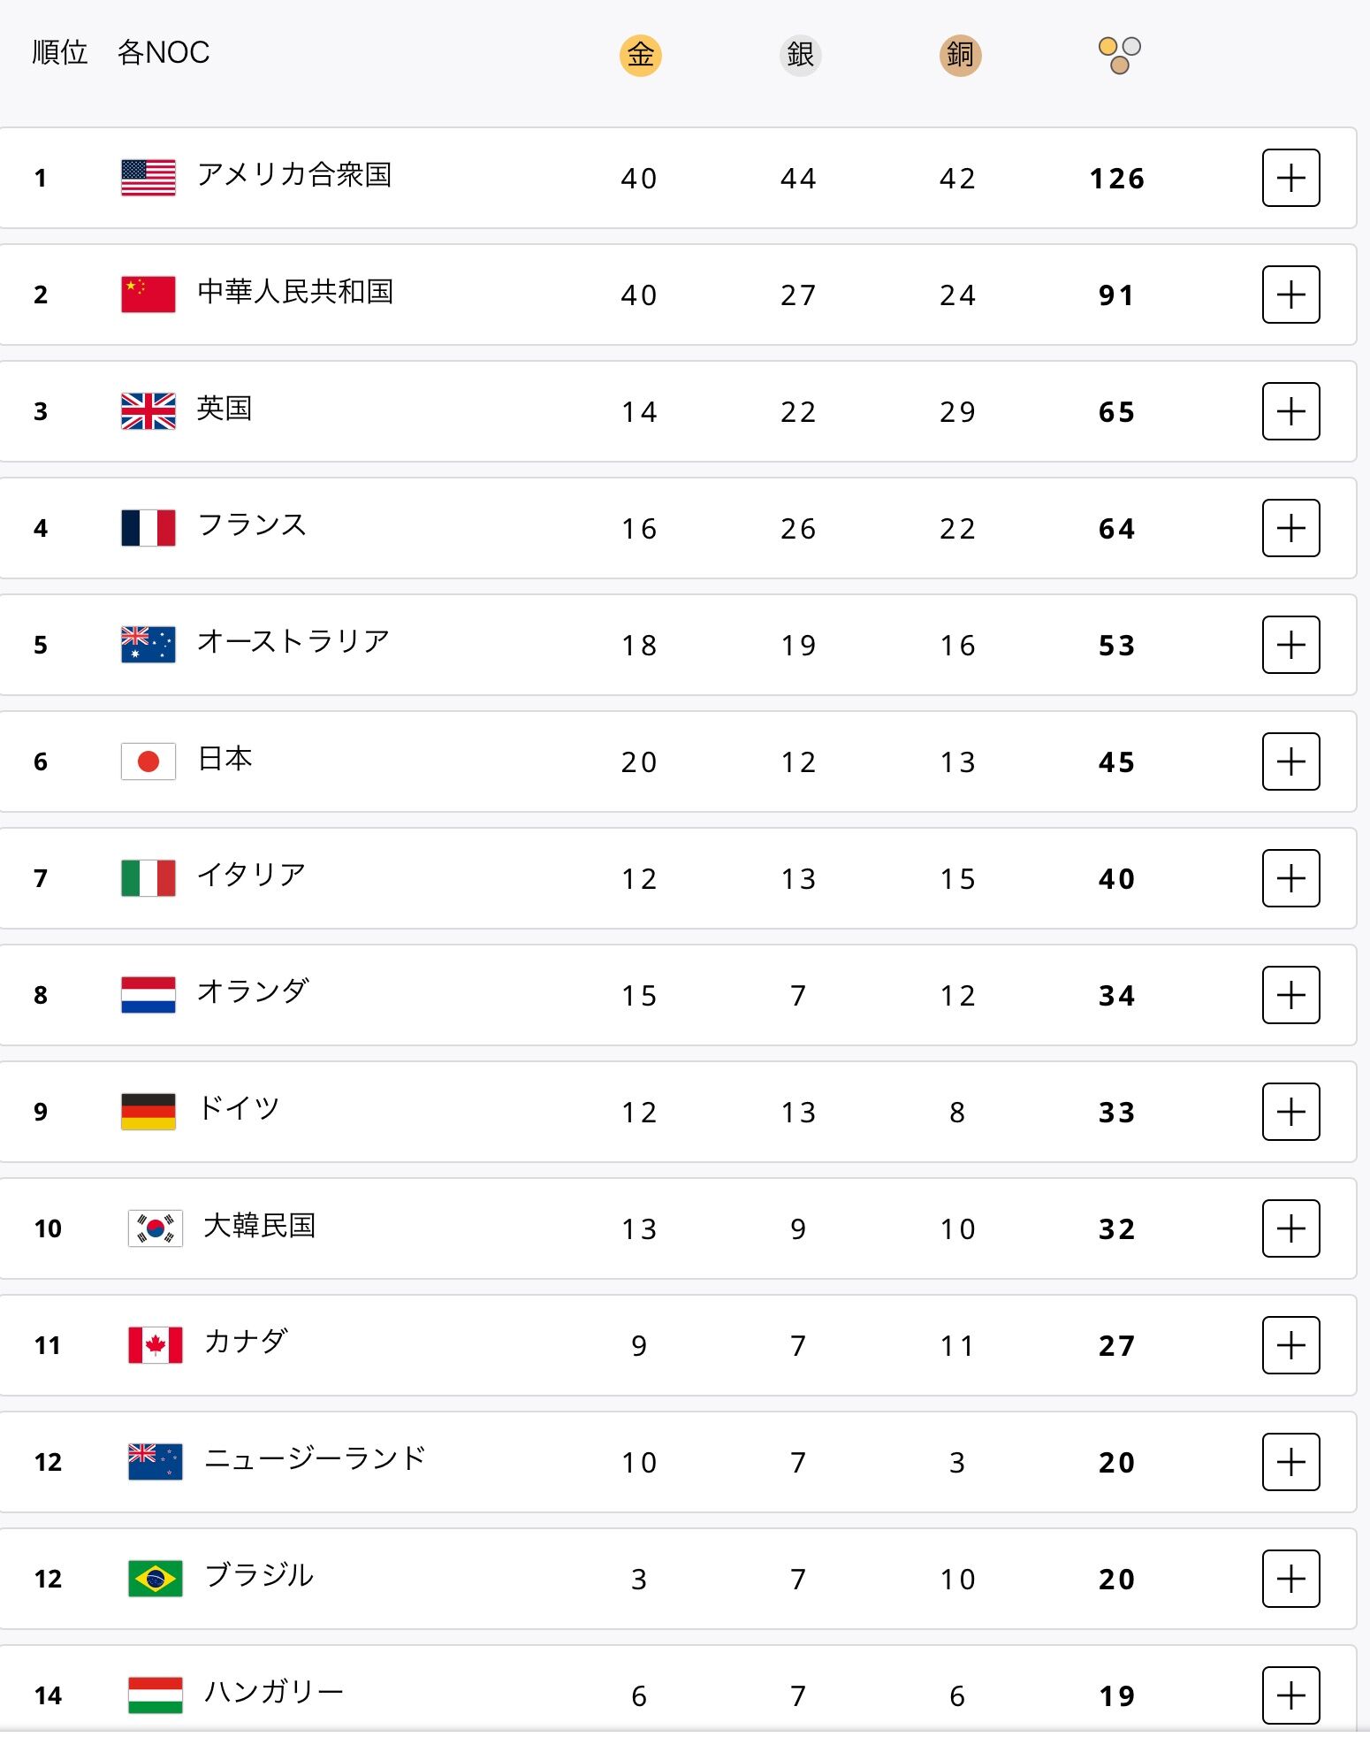Click the 各NOC column header
1370x1737 pixels.
[164, 53]
